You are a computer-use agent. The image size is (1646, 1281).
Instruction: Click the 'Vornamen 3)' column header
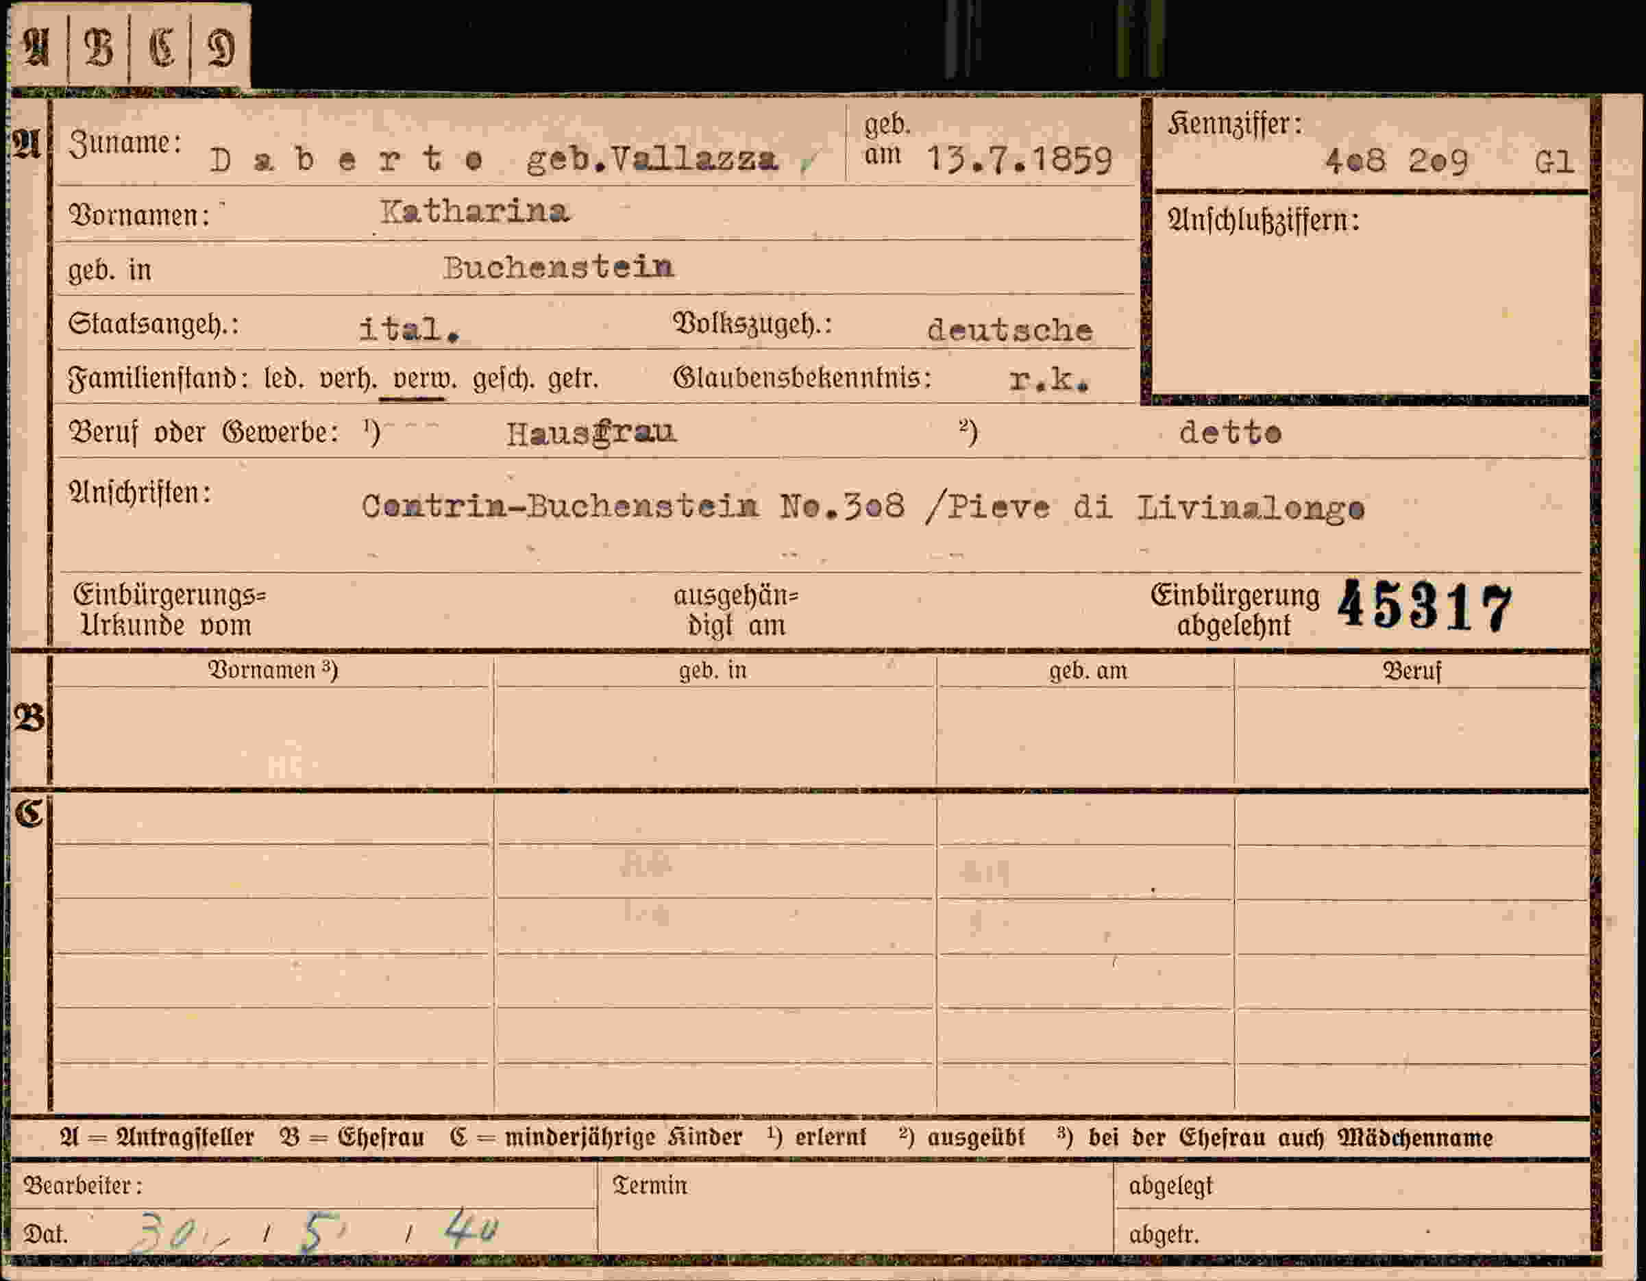click(x=273, y=670)
